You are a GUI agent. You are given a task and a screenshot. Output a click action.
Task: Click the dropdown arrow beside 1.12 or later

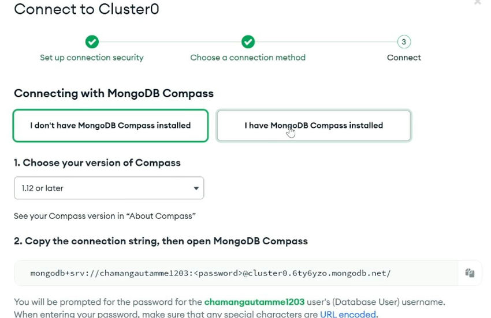(196, 188)
